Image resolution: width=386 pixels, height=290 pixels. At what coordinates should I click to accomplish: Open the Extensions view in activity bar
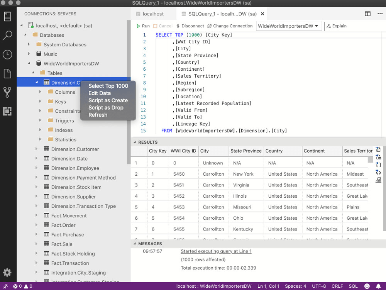(x=7, y=111)
